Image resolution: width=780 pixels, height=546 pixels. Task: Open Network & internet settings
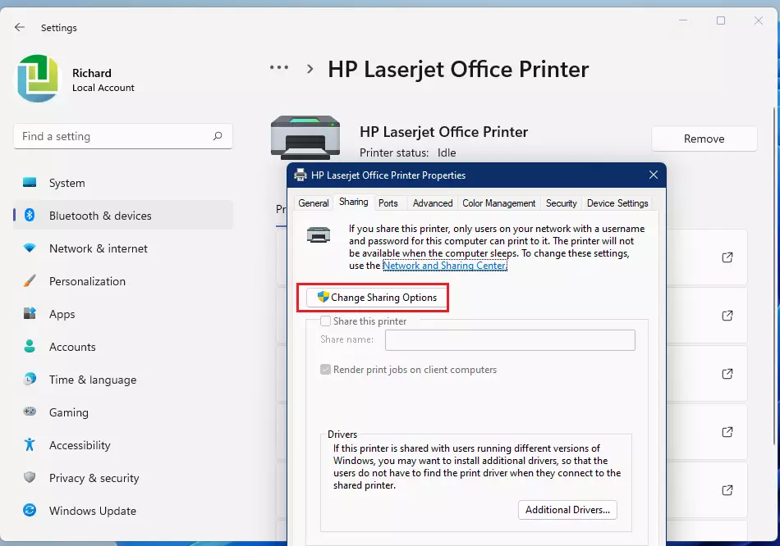coord(123,248)
